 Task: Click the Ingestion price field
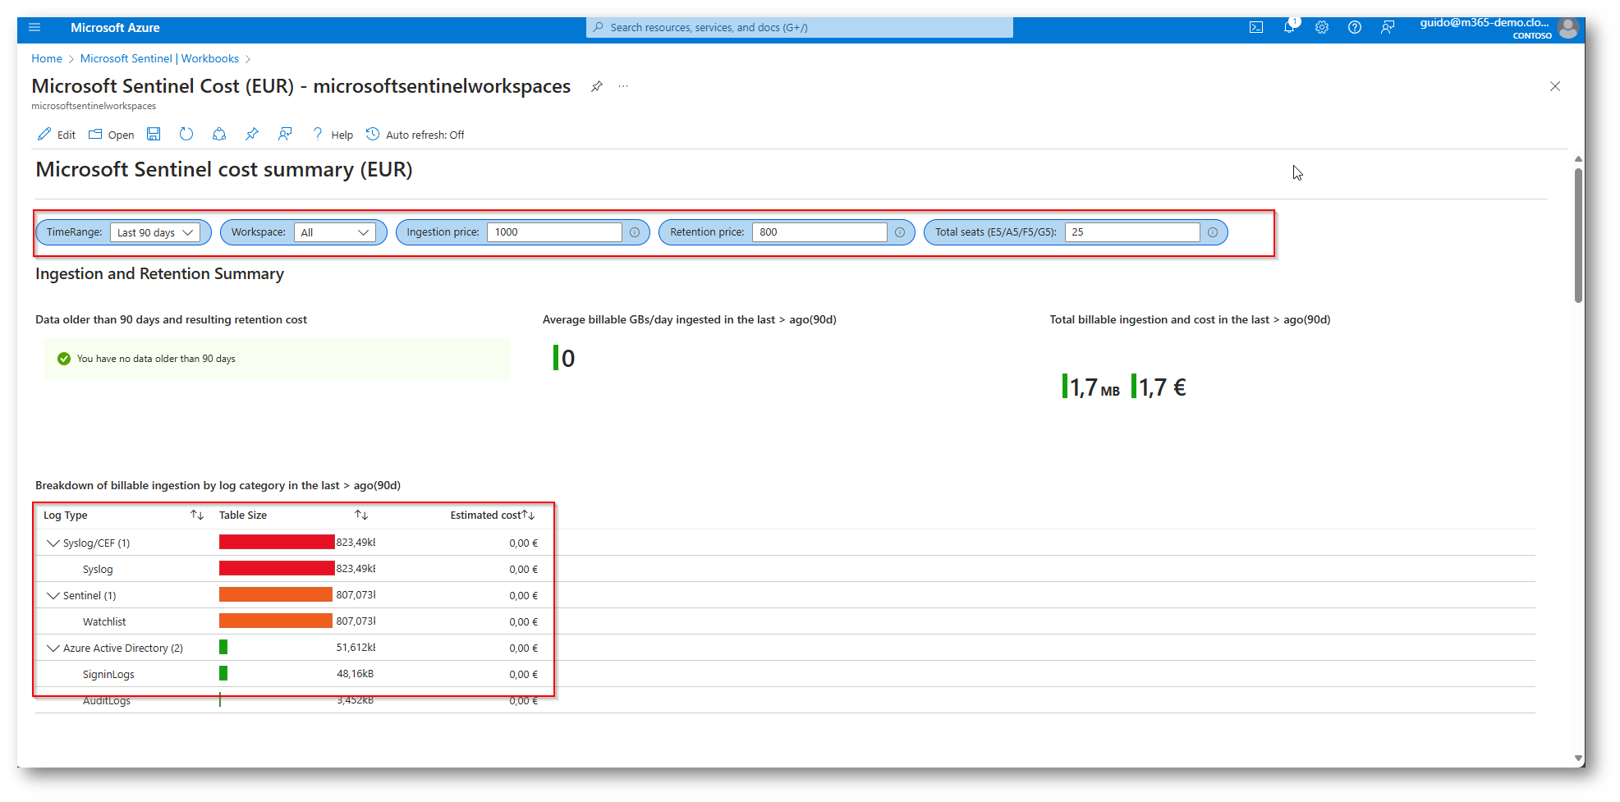tap(554, 232)
